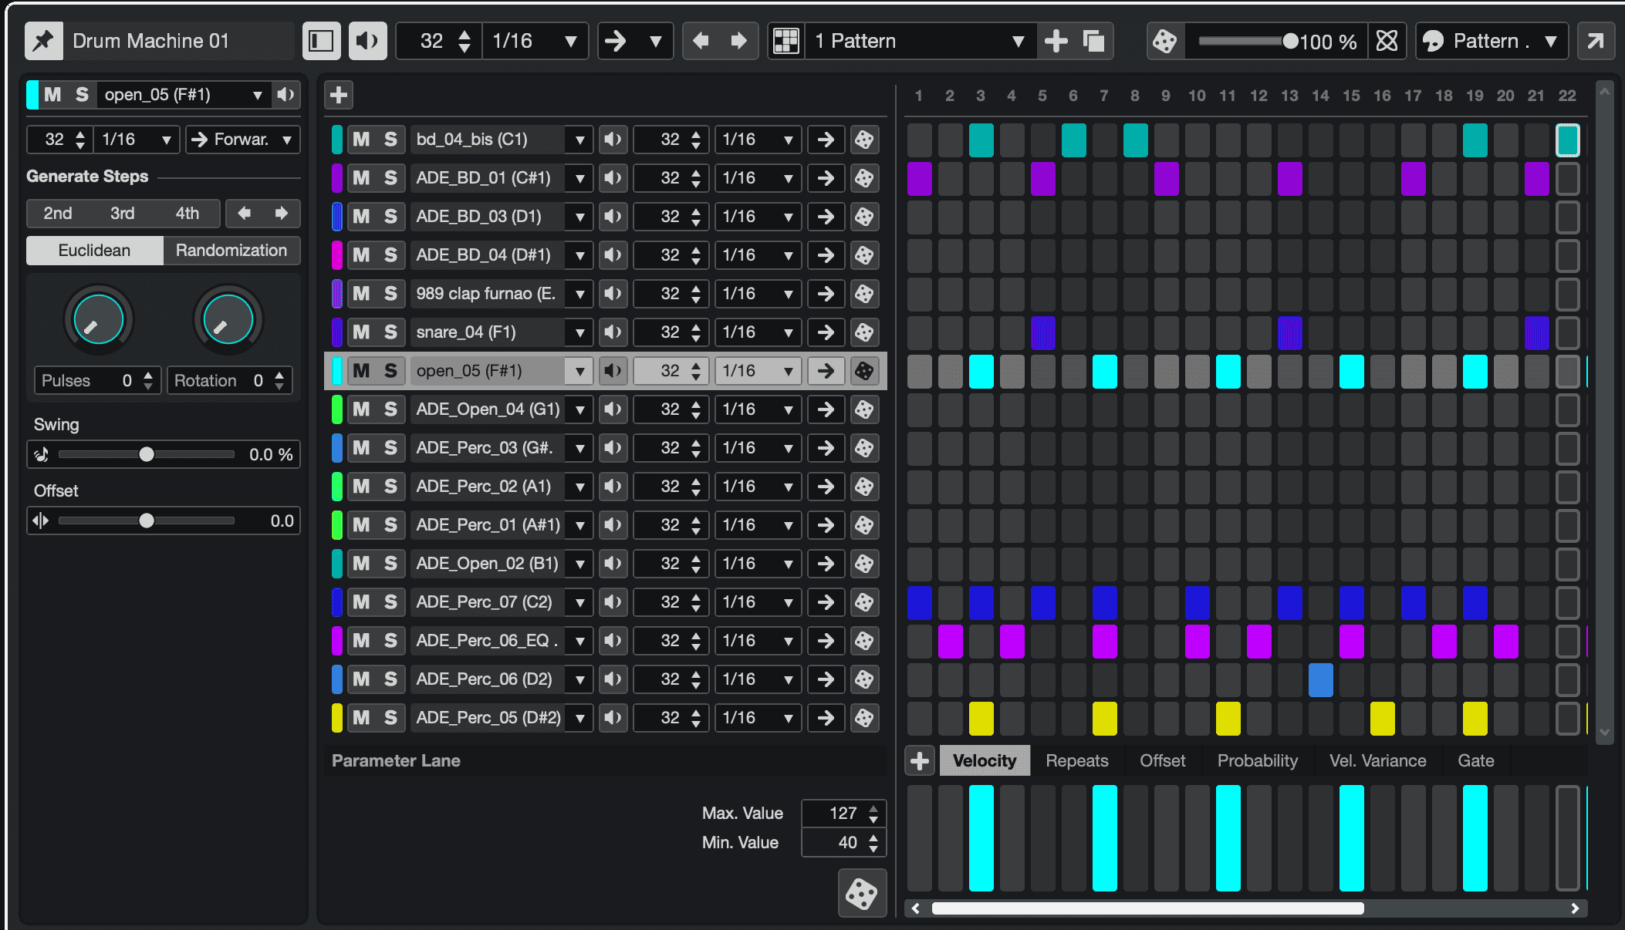Click the Drum Machine 01 name field
1625x930 pixels.
pos(180,41)
